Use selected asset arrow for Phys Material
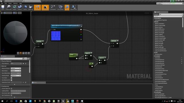The height and width of the screenshot is (103, 184). click(23, 64)
